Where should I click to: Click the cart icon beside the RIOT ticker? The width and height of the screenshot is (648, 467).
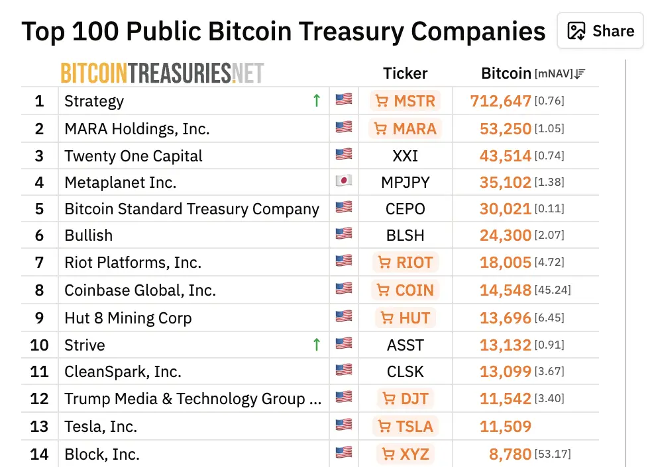pyautogui.click(x=384, y=262)
